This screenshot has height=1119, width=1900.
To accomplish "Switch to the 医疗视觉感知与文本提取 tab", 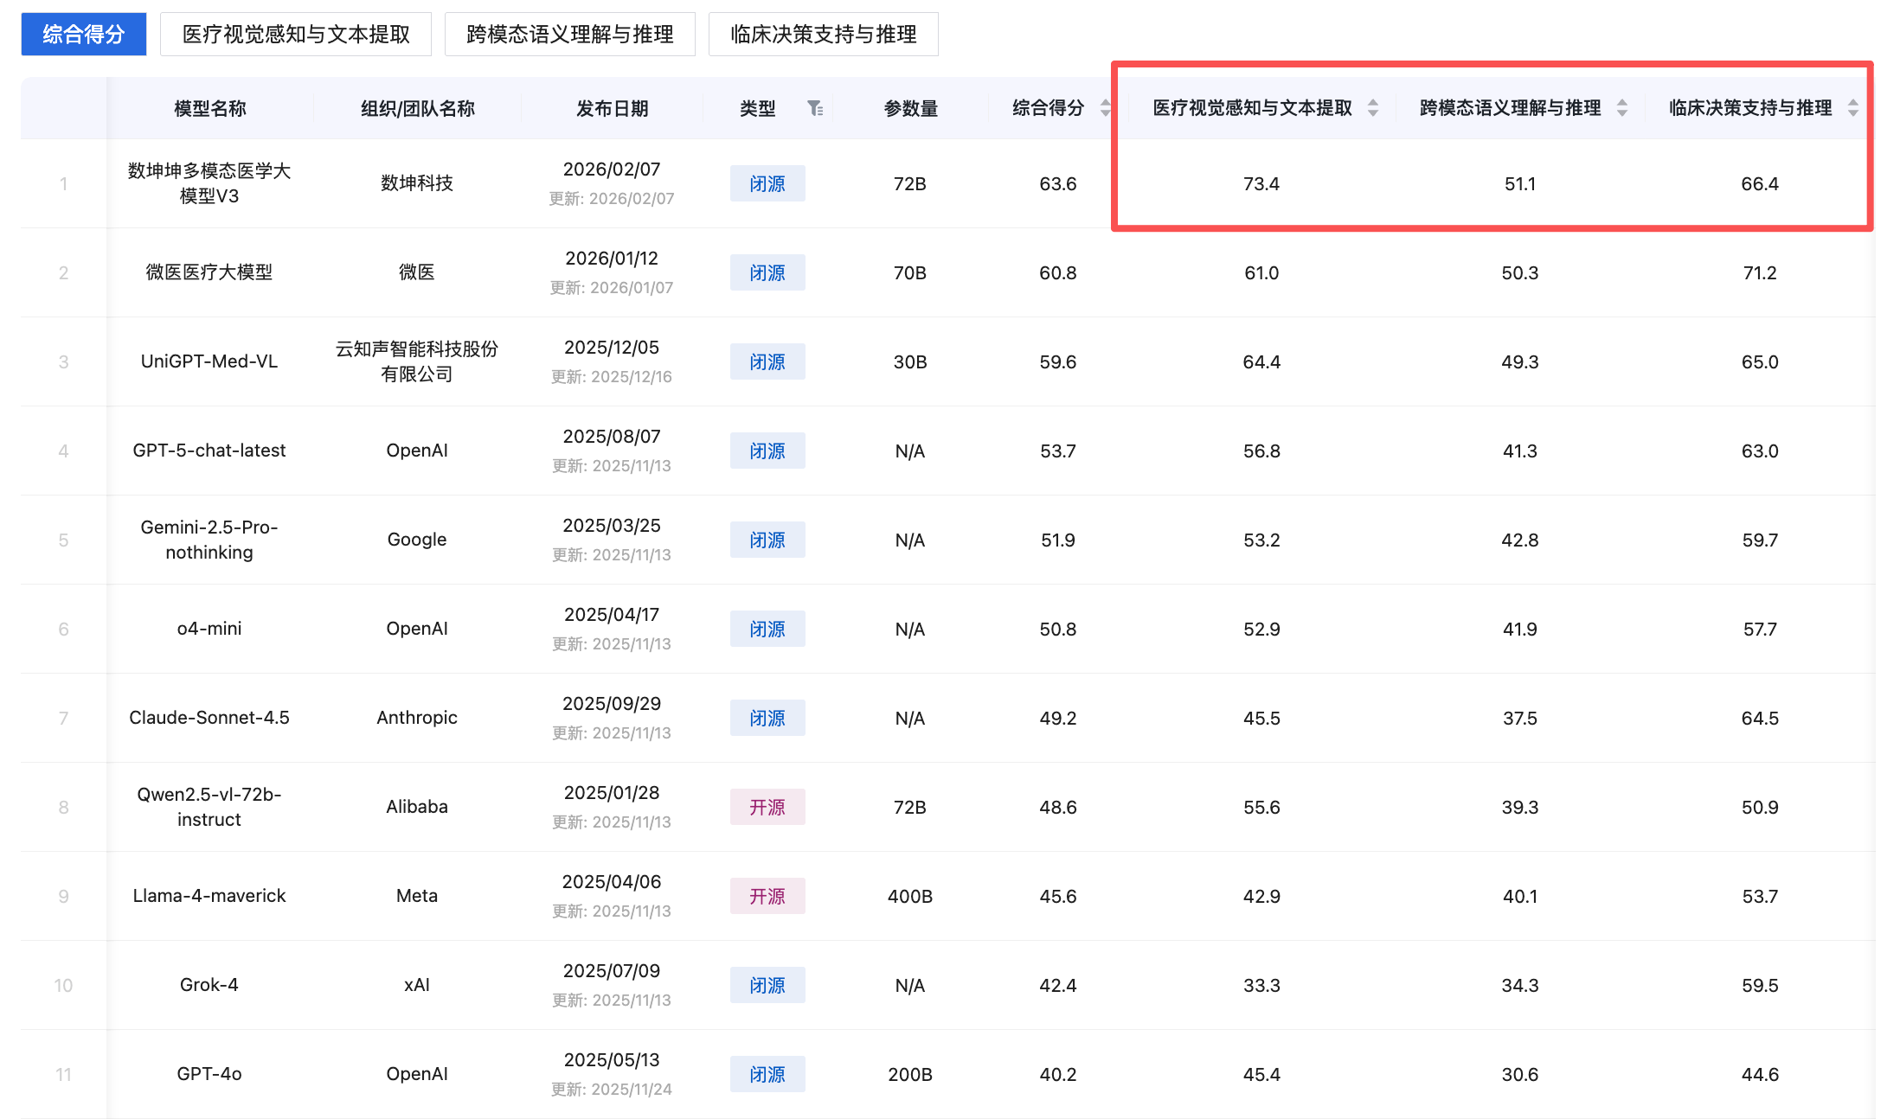I will [296, 34].
